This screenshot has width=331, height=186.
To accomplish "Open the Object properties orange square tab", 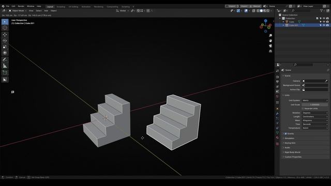I will click(x=277, y=109).
